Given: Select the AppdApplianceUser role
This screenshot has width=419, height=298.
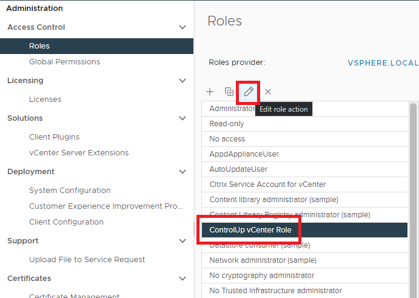Looking at the screenshot, I should [244, 154].
